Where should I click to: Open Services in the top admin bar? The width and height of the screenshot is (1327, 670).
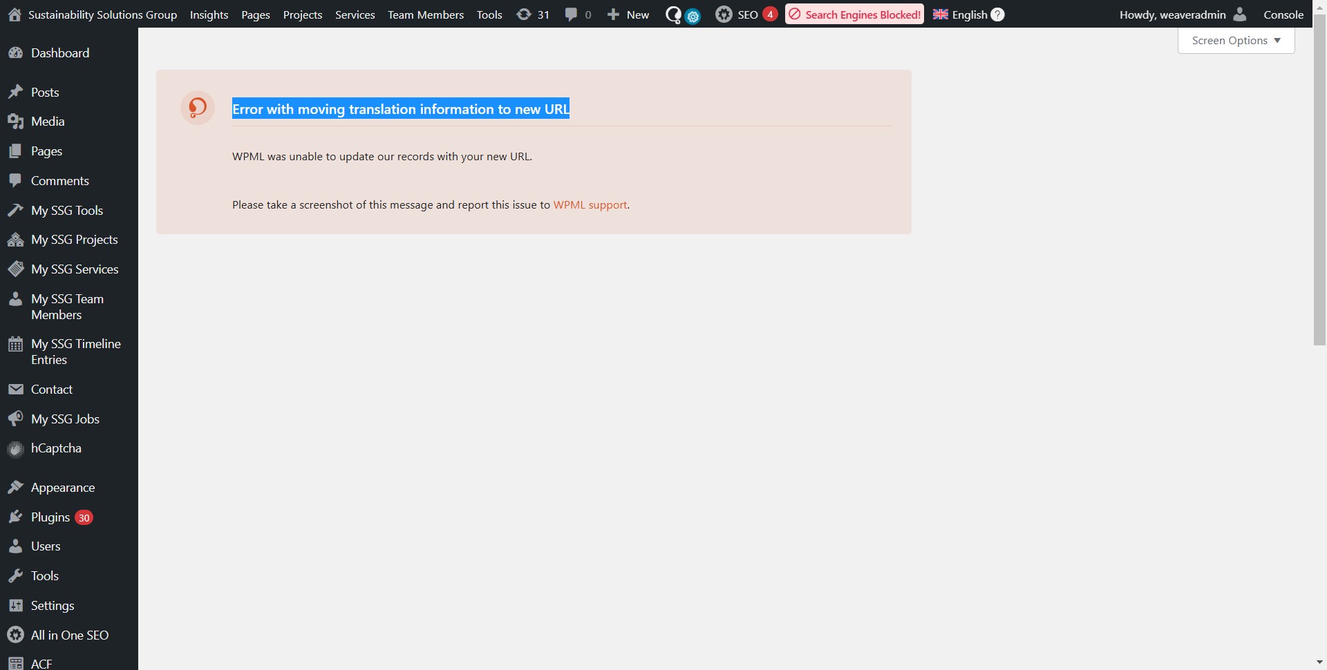tap(355, 15)
